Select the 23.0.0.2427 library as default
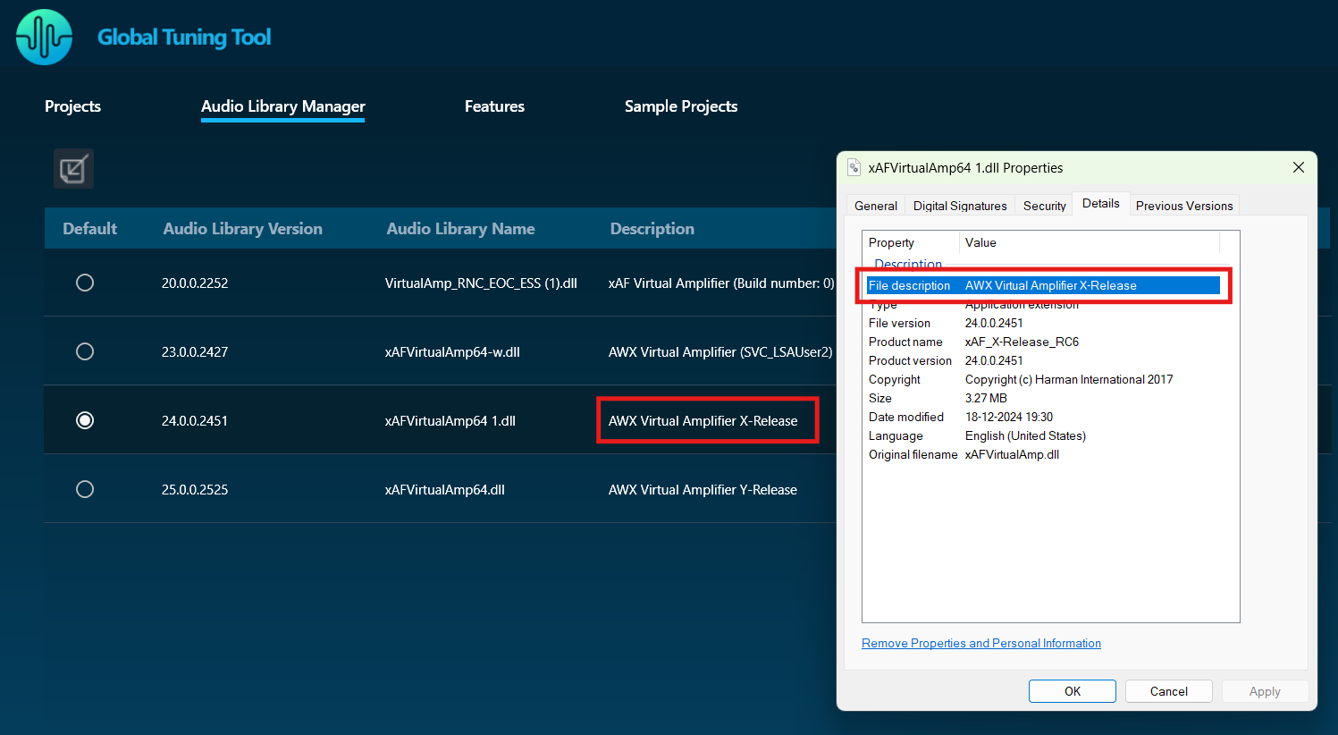This screenshot has height=735, width=1338. tap(85, 351)
